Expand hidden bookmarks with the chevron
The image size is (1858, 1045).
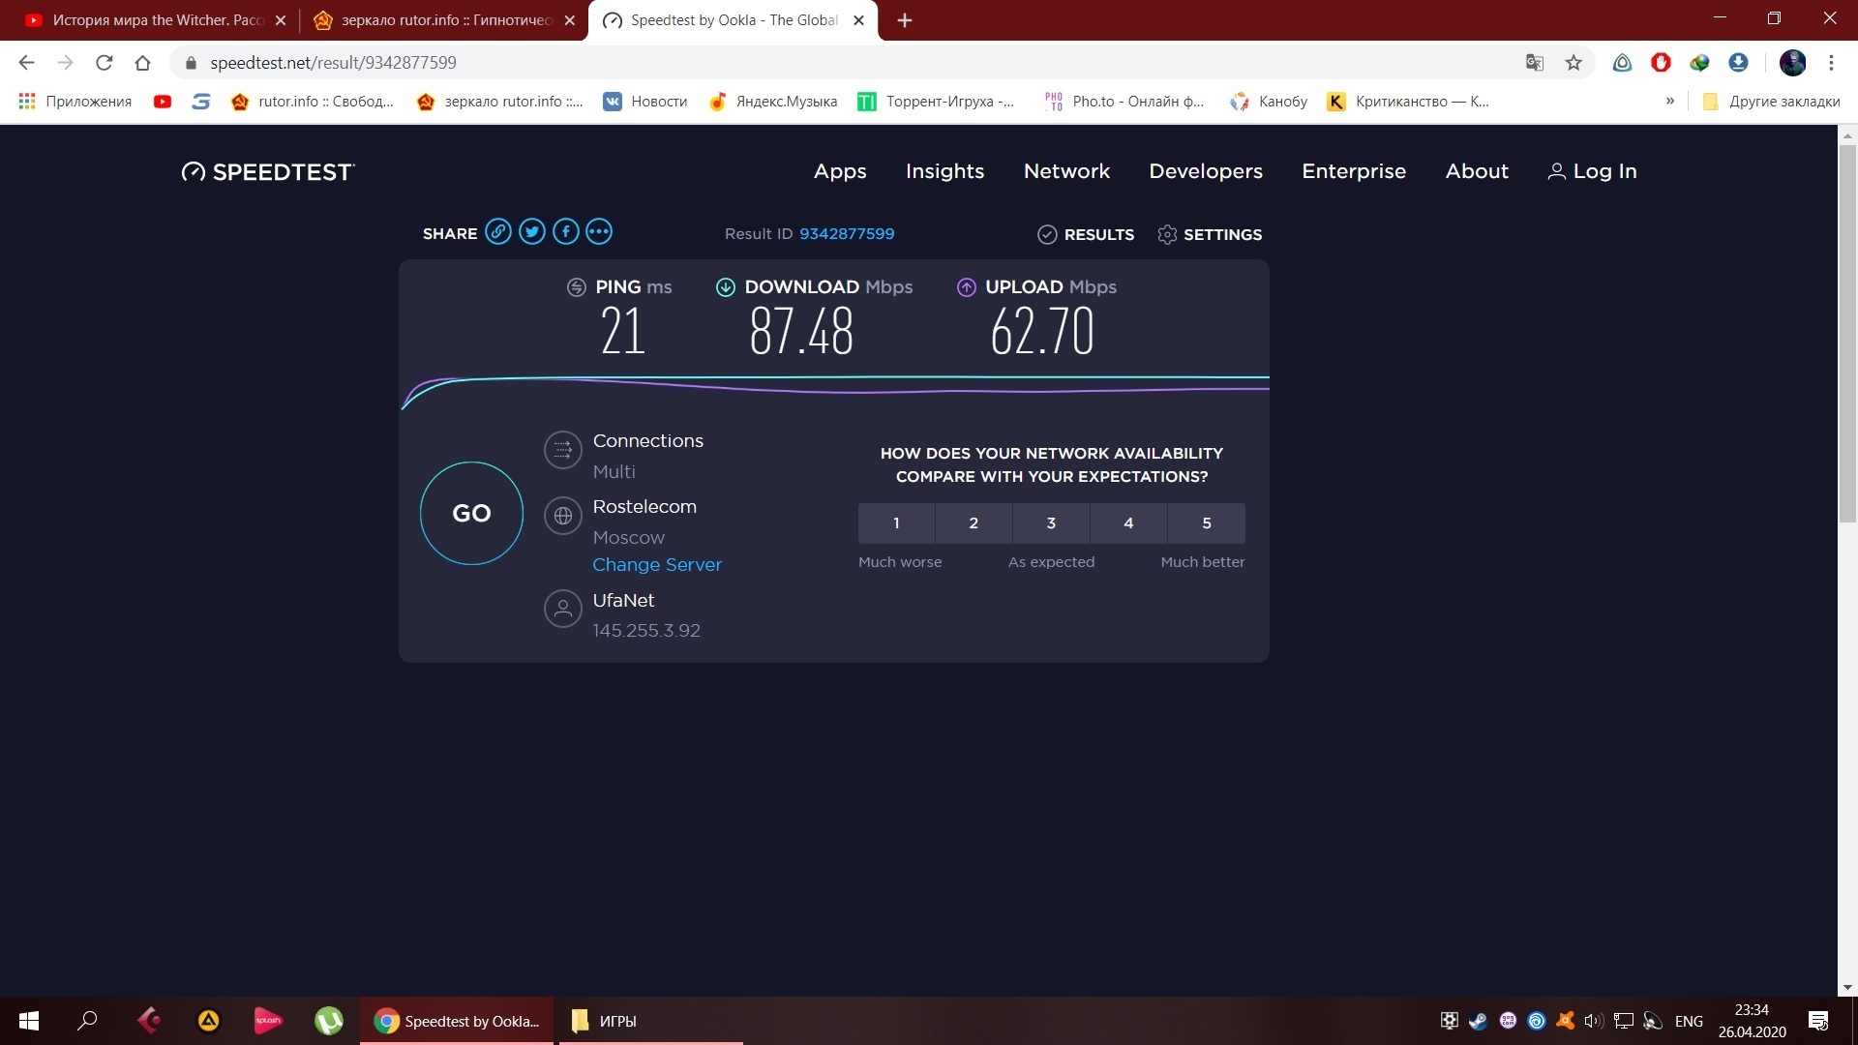pyautogui.click(x=1670, y=102)
